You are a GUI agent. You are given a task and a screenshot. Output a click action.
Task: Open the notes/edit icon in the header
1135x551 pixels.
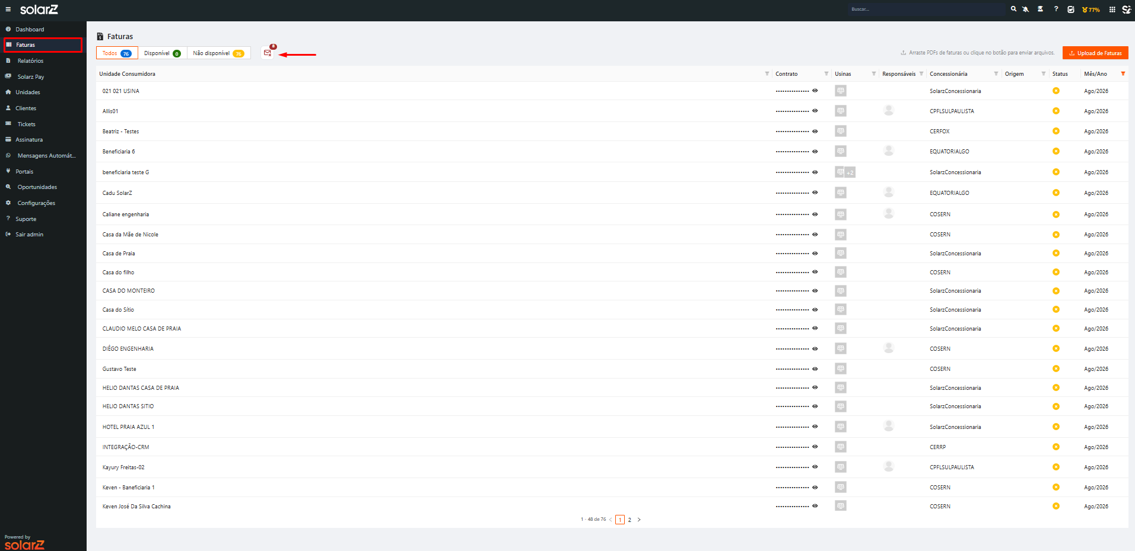point(1071,9)
